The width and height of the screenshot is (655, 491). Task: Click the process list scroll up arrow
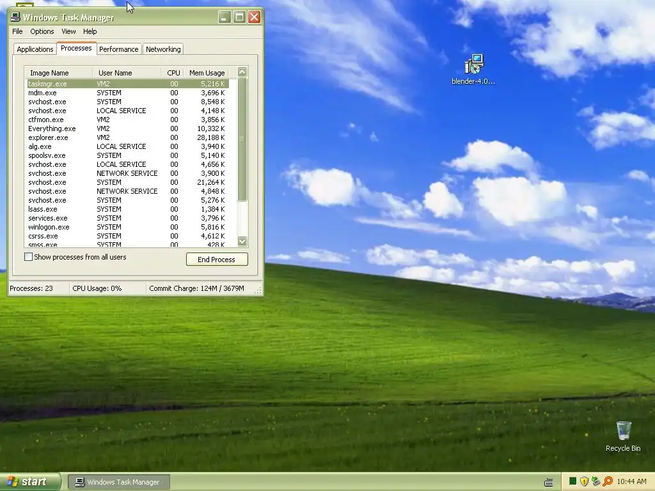pos(242,72)
